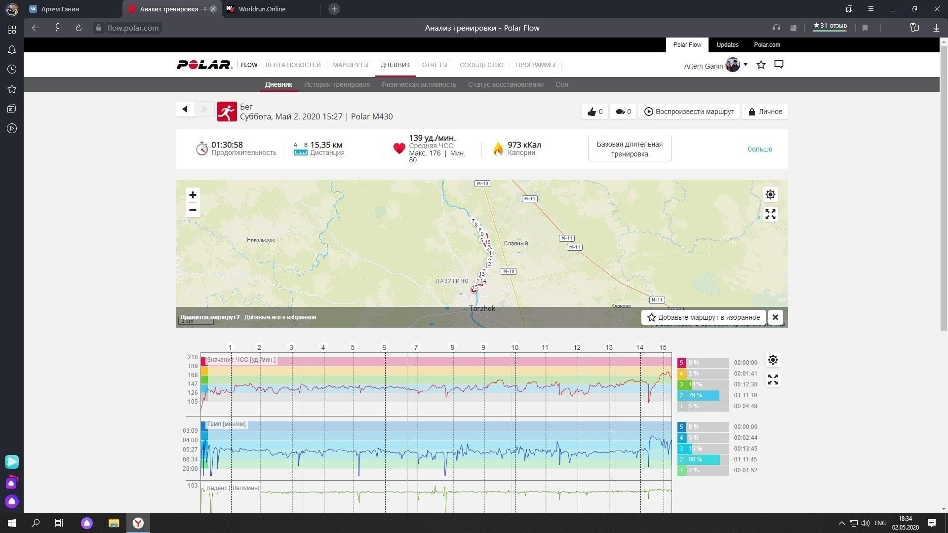Click heart rate zone 2 bar 79 %

[x=703, y=395]
